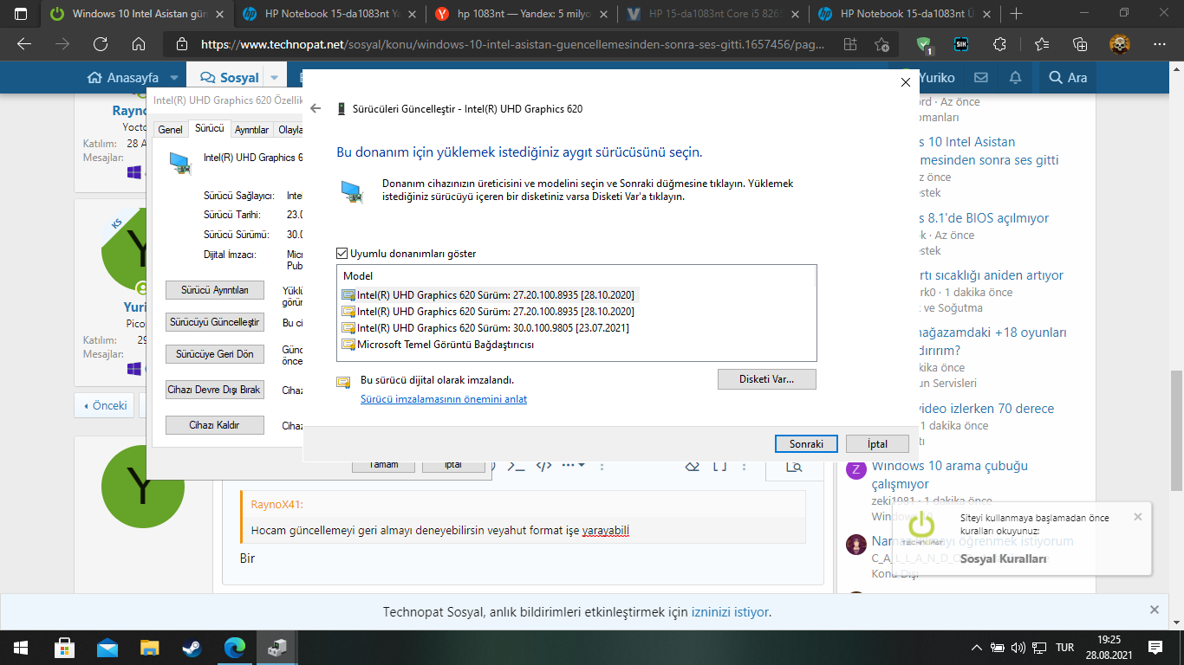The height and width of the screenshot is (665, 1184).
Task: Click Cihazı Devre Dışı Bırak button
Action: coord(215,390)
